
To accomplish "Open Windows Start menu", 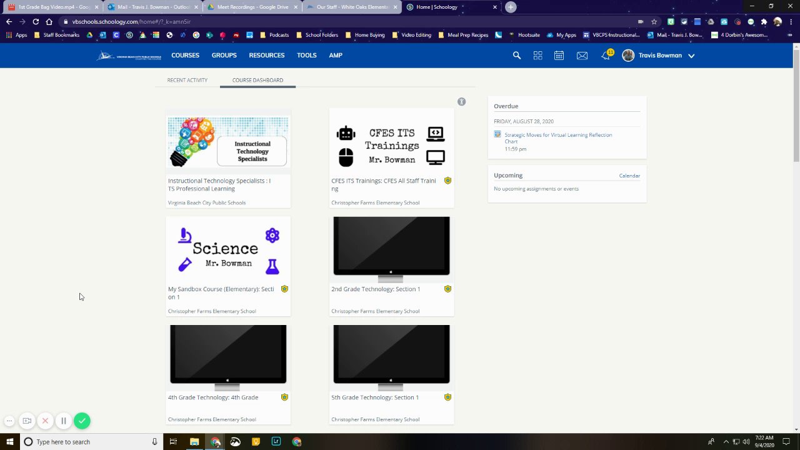I will click(x=9, y=442).
